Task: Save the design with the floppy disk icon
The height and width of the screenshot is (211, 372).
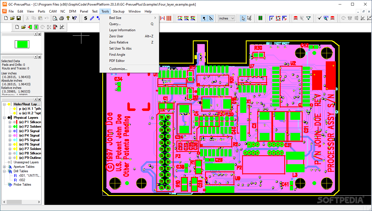Action: 19,18
